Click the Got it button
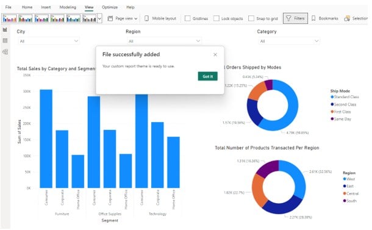The width and height of the screenshot is (372, 230). click(x=207, y=76)
